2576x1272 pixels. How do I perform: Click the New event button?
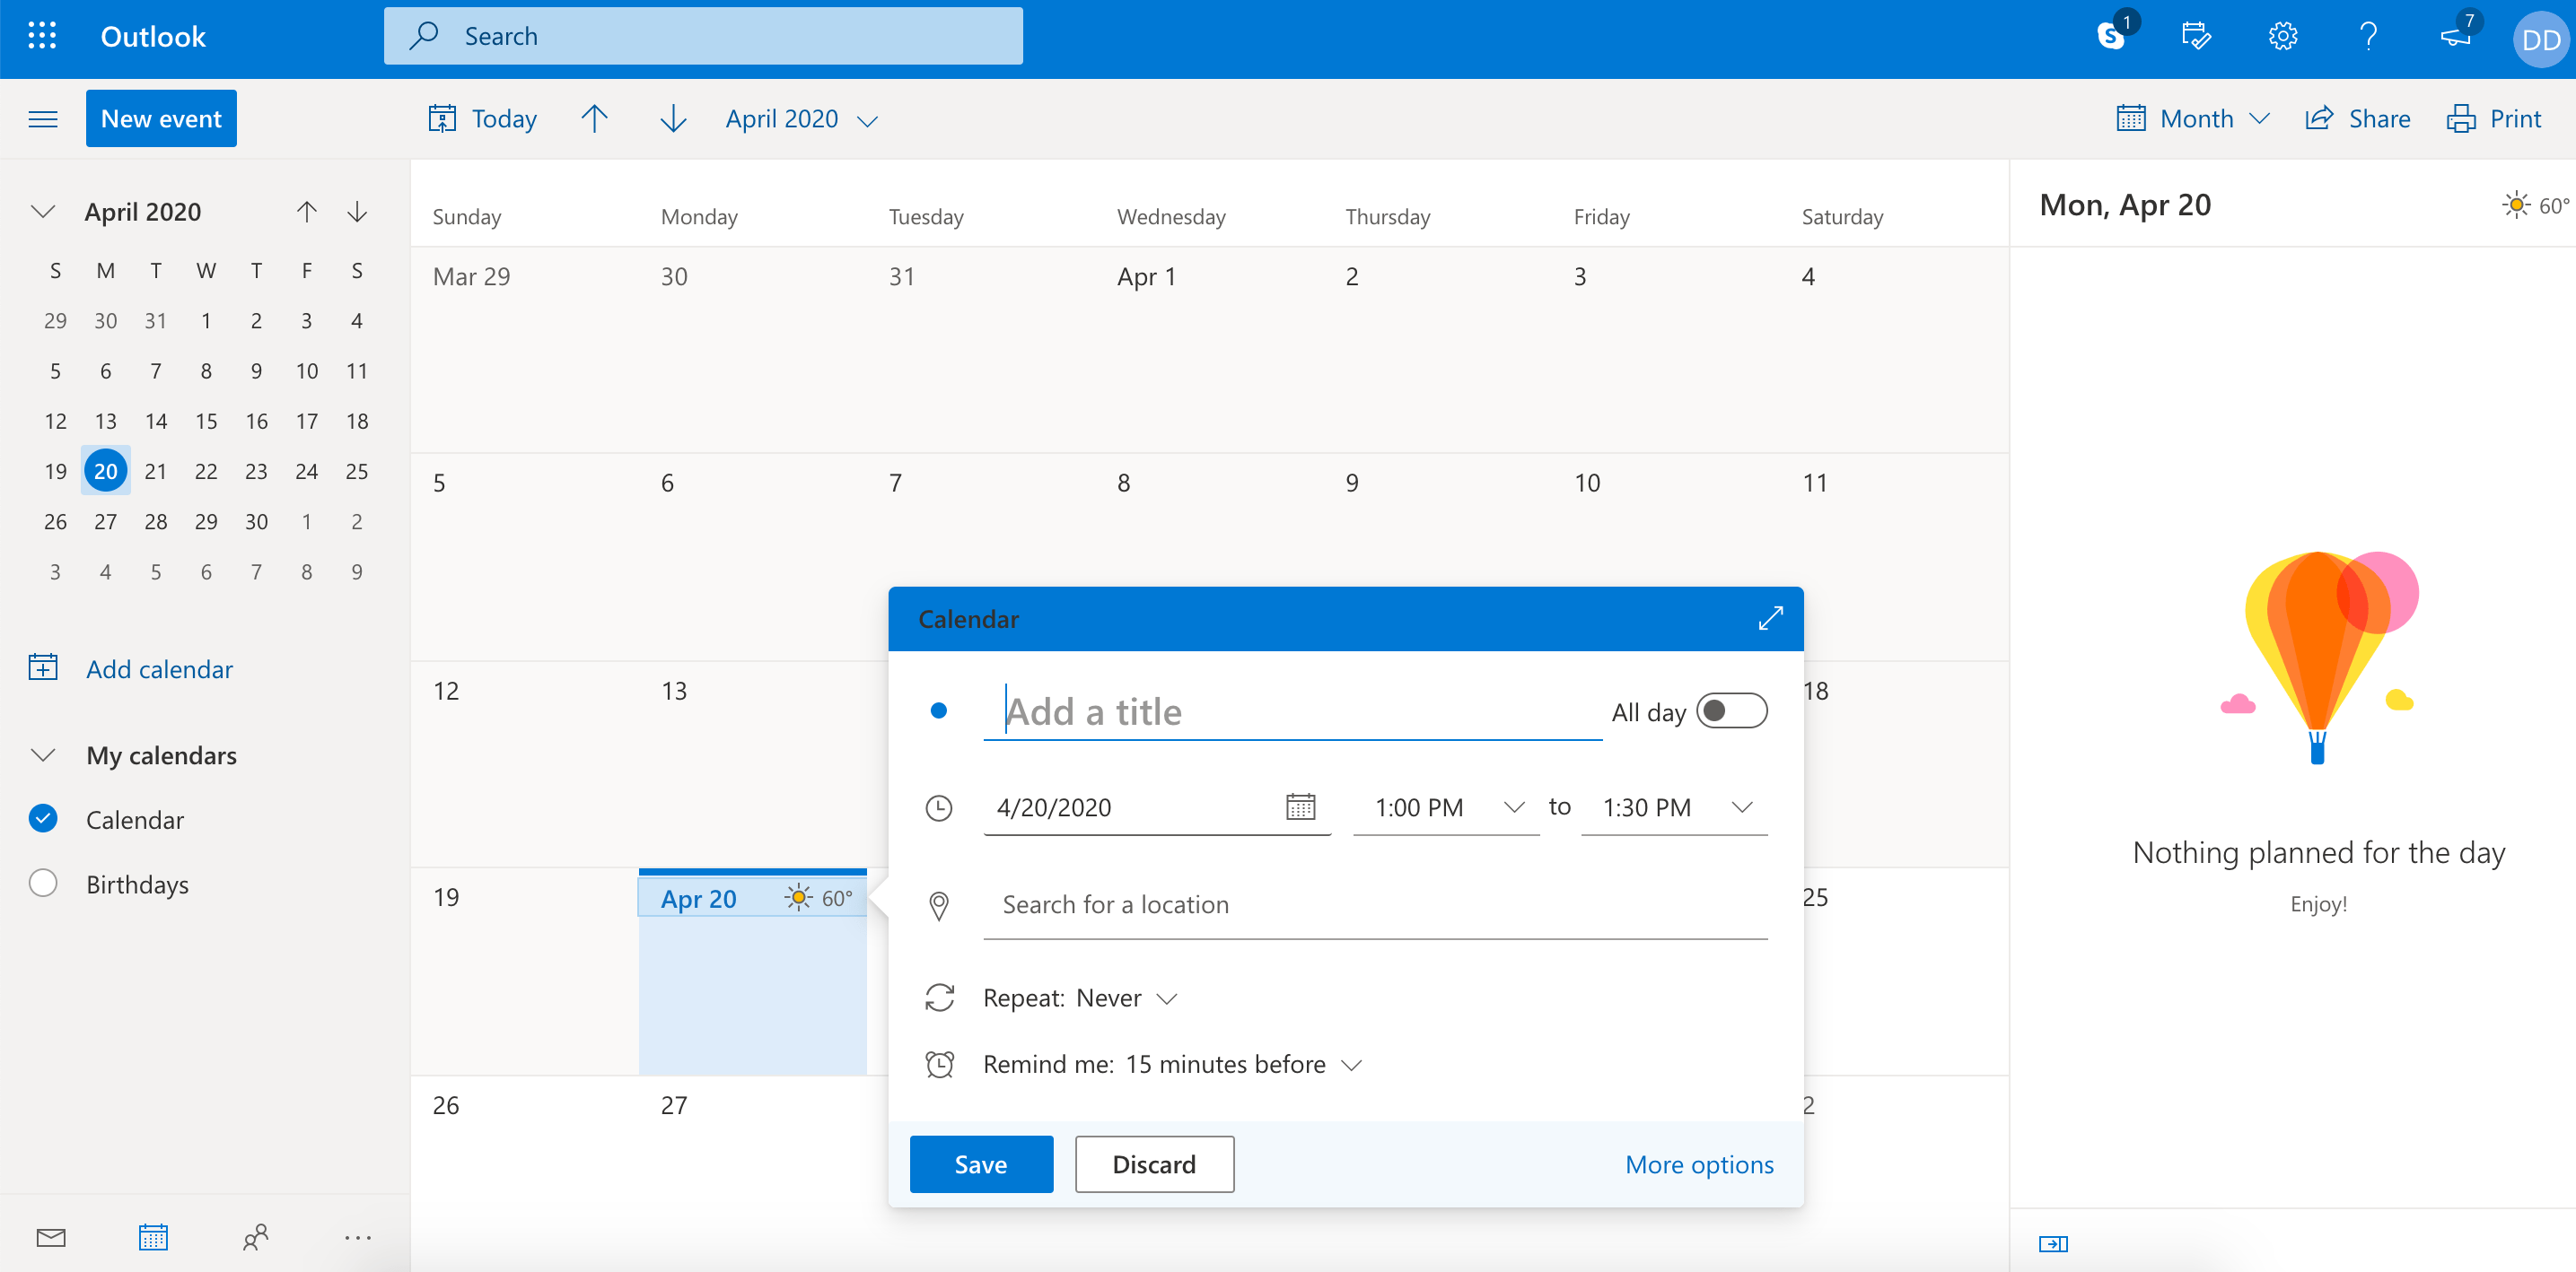click(161, 117)
